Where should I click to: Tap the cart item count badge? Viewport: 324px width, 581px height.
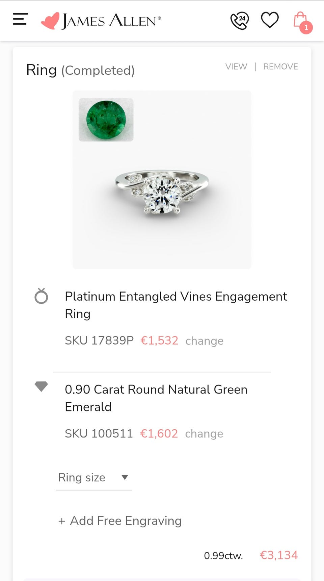(306, 28)
